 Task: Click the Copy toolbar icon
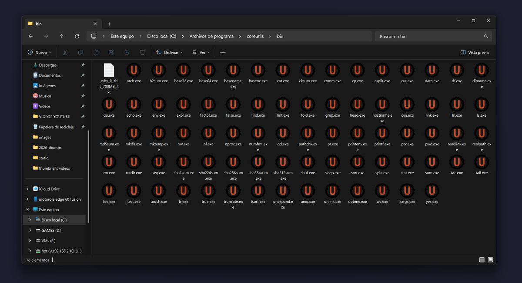pyautogui.click(x=80, y=52)
